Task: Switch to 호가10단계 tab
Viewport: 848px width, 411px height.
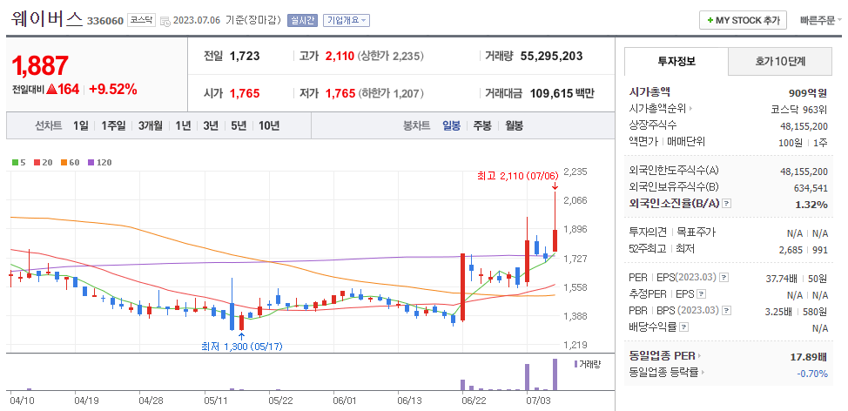Action: tap(780, 62)
